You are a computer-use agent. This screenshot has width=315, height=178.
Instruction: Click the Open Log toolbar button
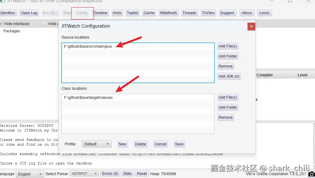pyautogui.click(x=29, y=13)
